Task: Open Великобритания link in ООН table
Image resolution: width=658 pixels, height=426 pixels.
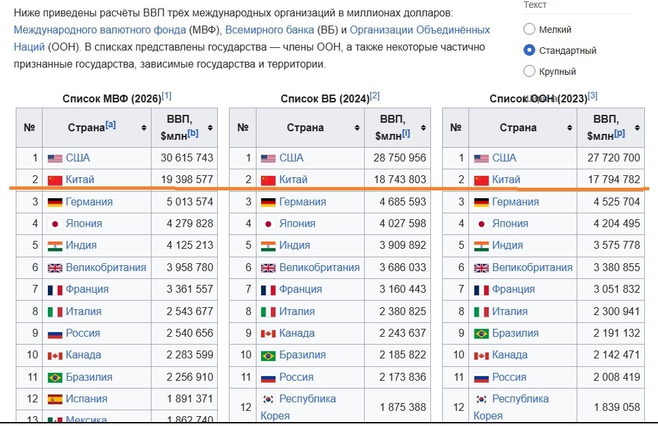Action: click(532, 267)
